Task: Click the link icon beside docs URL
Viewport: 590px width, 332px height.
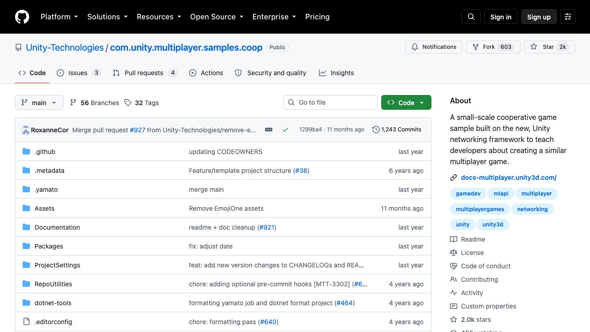Action: pos(454,178)
